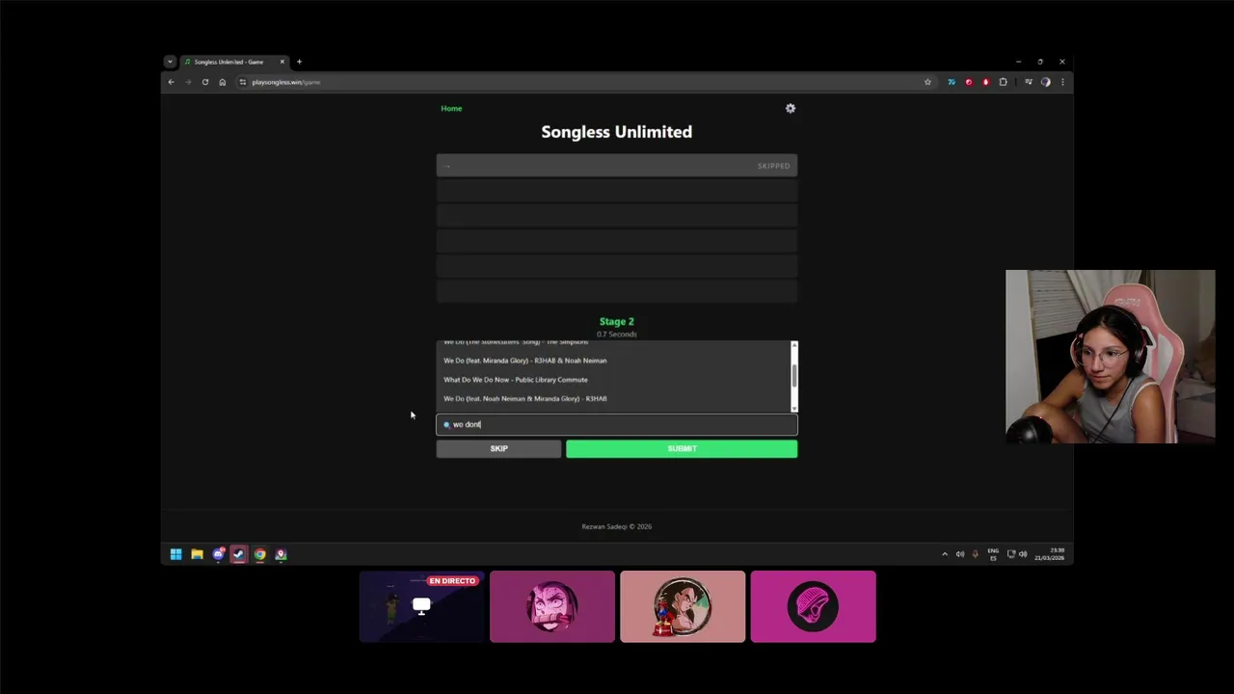The height and width of the screenshot is (694, 1234).
Task: Open the Chrome three-dot menu
Action: (1062, 82)
